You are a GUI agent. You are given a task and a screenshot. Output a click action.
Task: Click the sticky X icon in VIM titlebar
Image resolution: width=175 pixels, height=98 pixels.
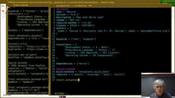click(159, 6)
